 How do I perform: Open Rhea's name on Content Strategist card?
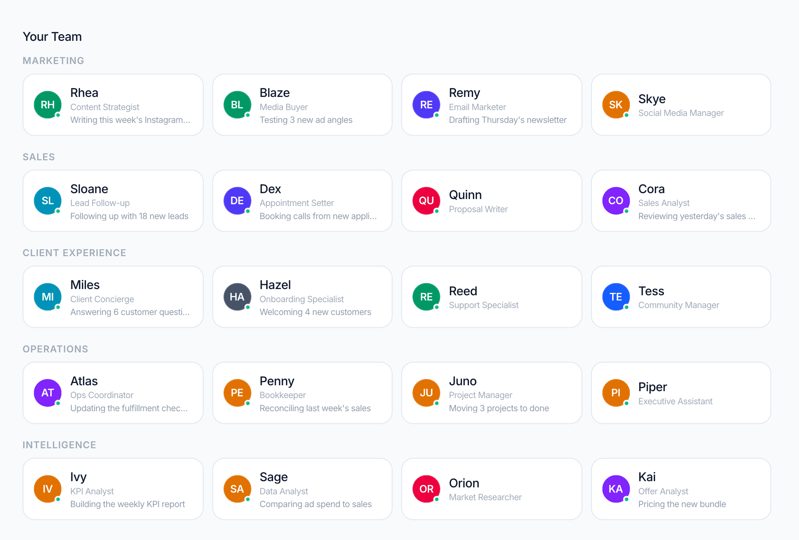[x=84, y=93]
